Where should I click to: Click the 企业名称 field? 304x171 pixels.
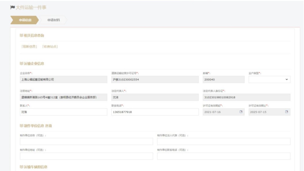coord(63,80)
